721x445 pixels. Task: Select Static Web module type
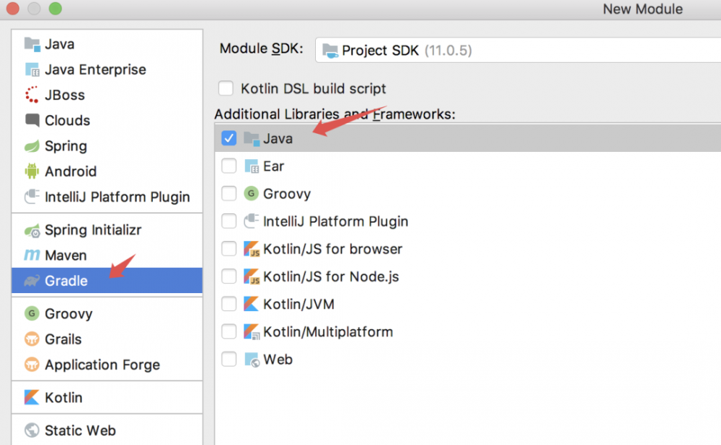[80, 431]
